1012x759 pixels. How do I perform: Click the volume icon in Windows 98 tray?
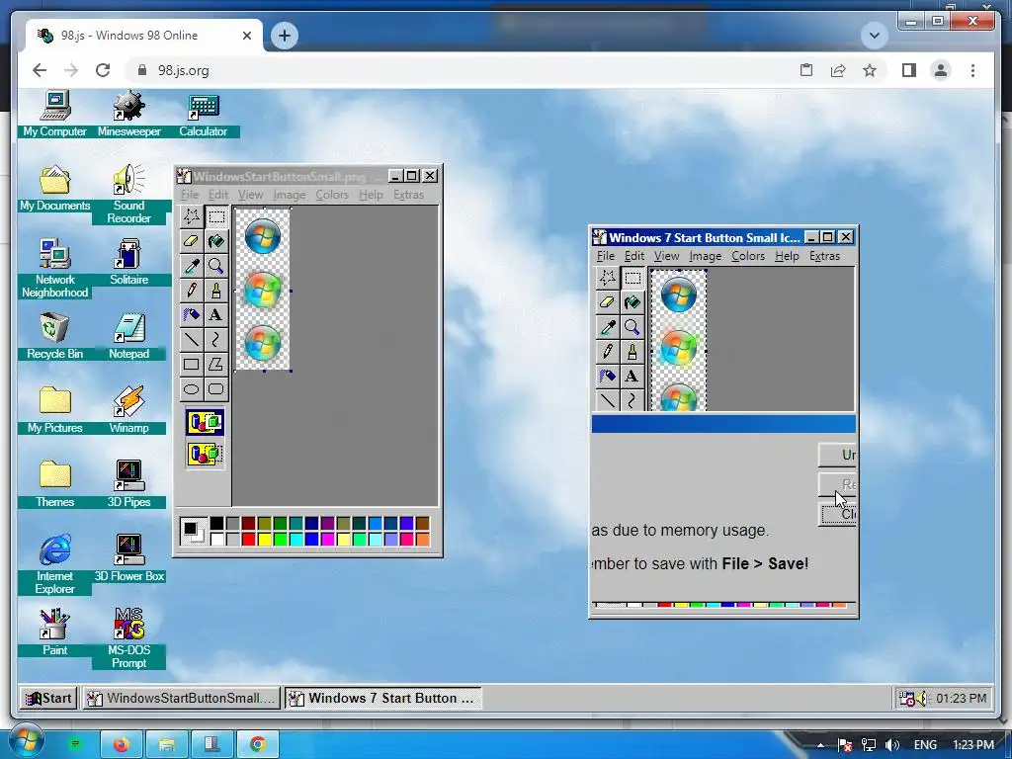[x=923, y=699]
